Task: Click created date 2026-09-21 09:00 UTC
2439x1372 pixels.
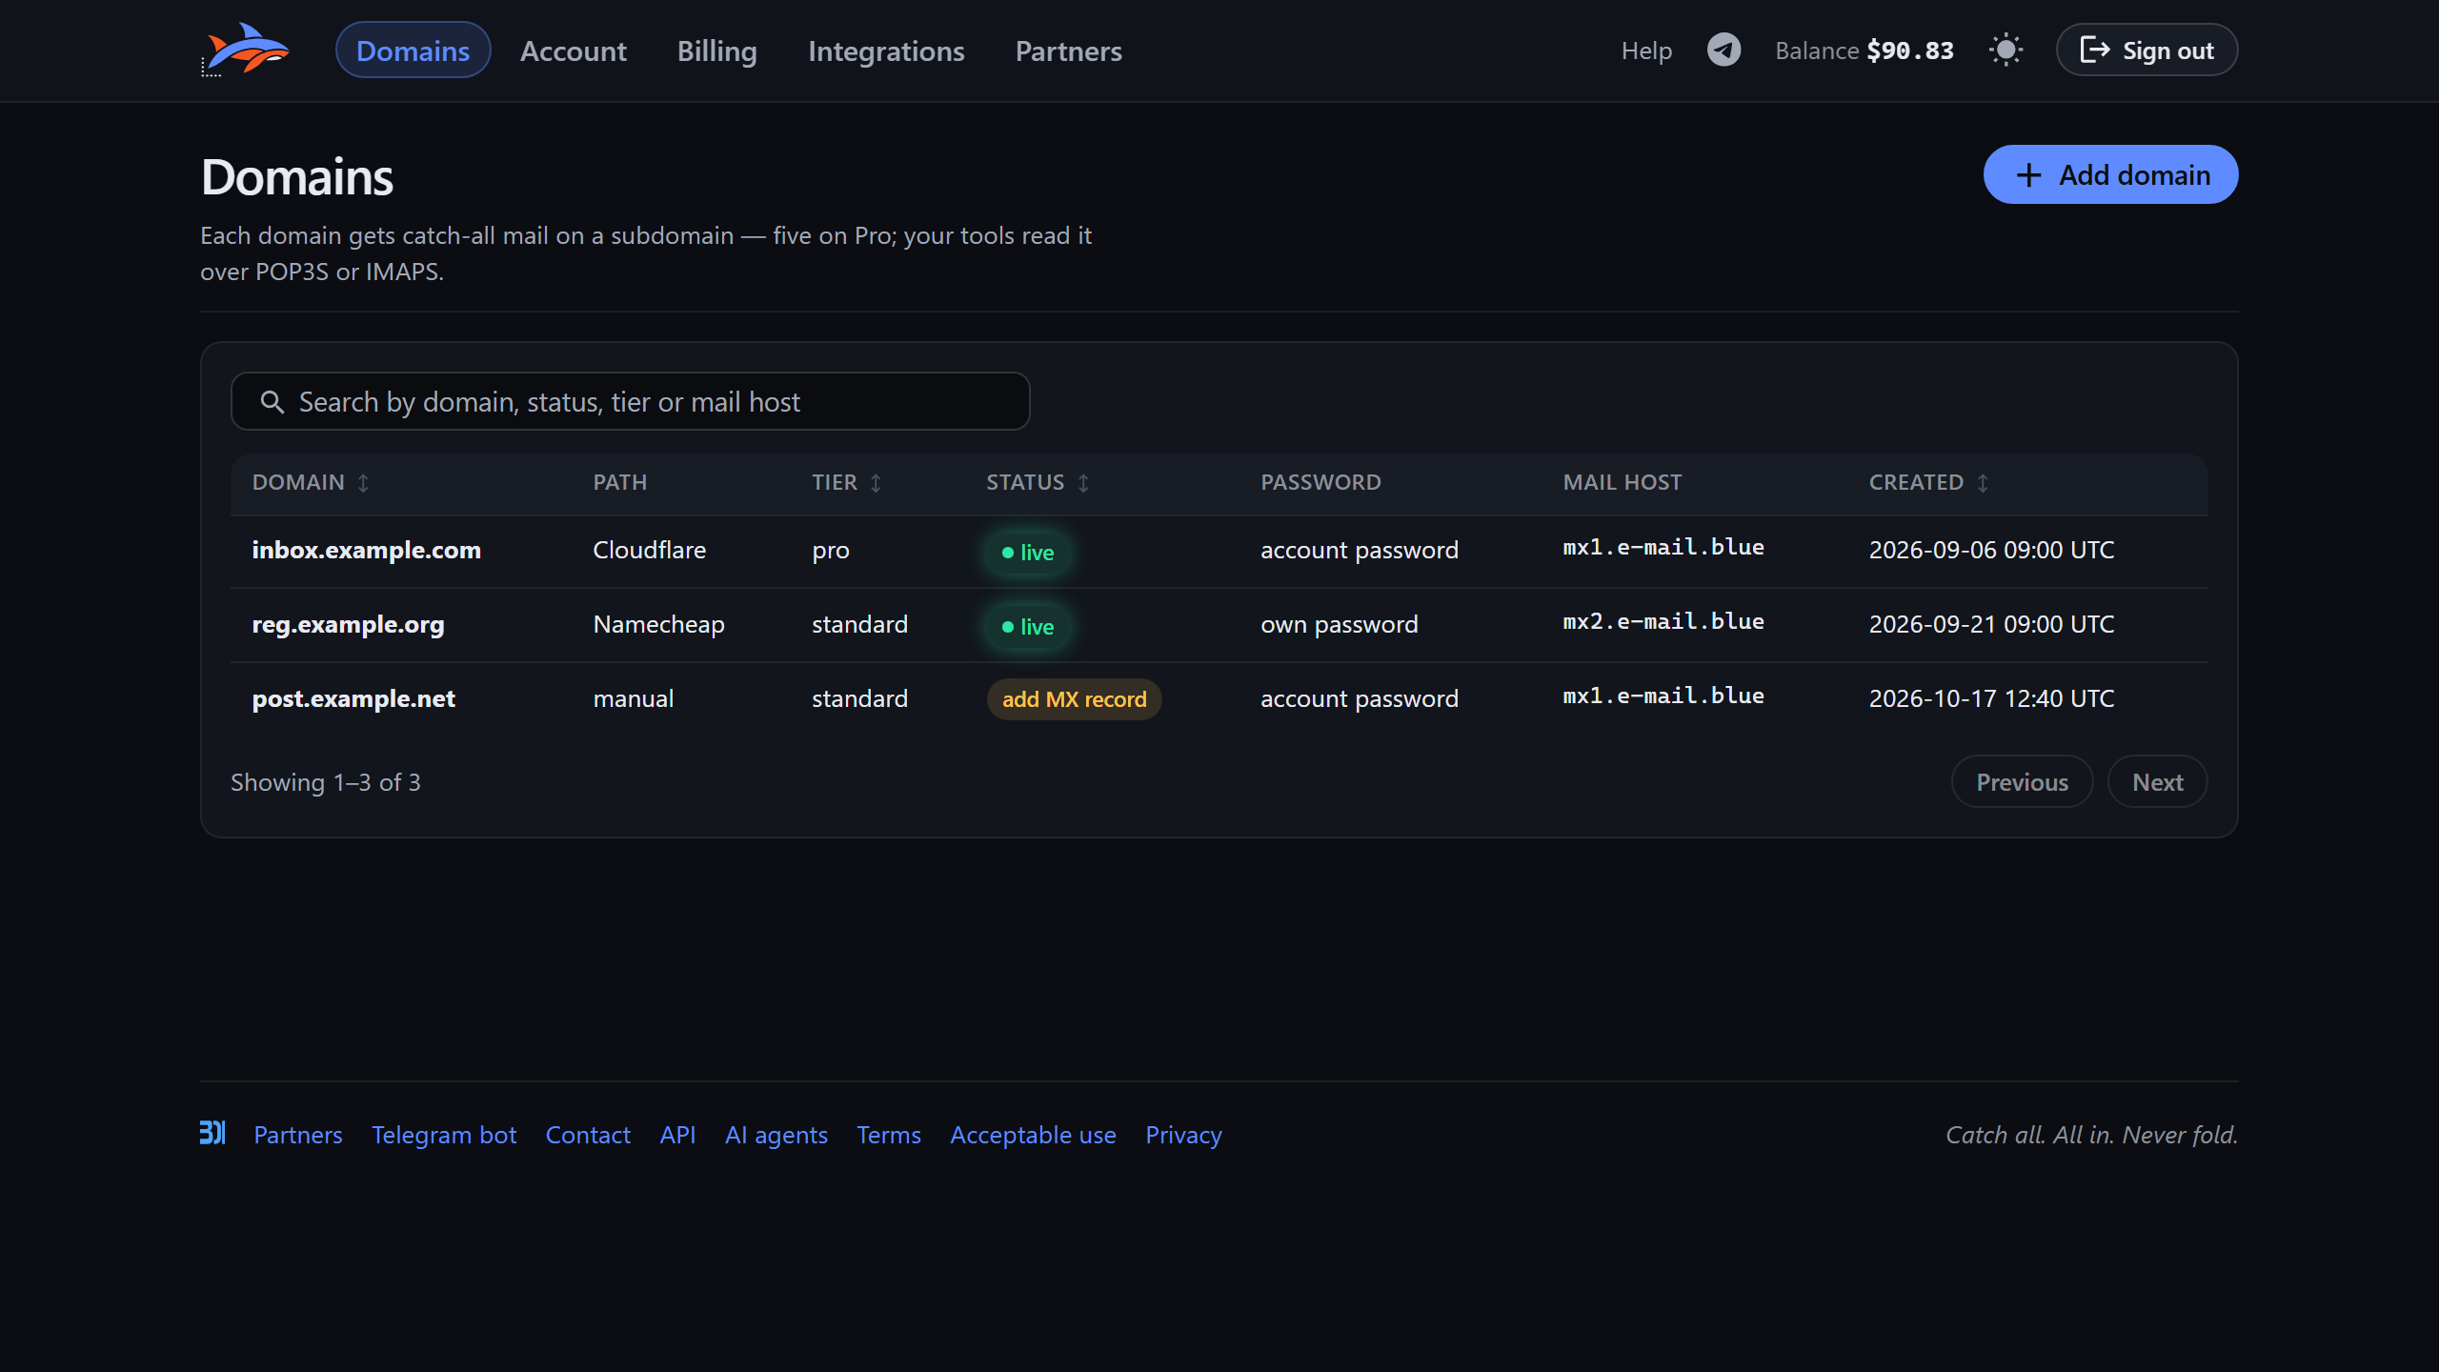Action: click(x=1991, y=624)
